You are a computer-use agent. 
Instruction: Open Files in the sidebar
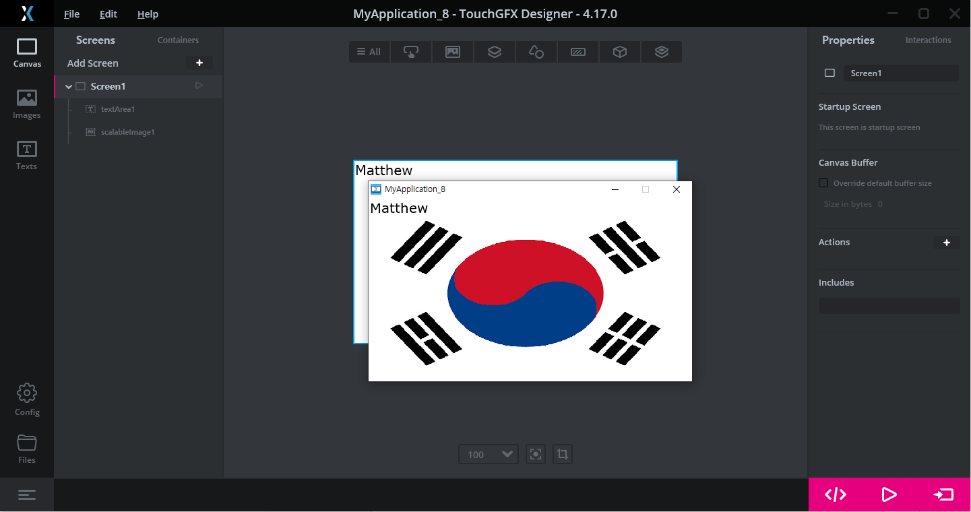click(27, 449)
